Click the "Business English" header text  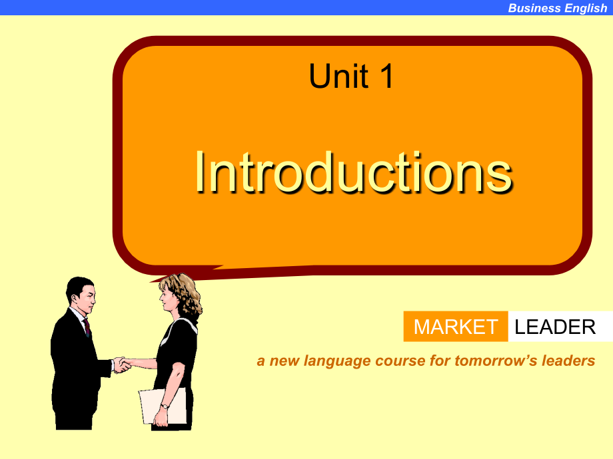pos(557,8)
